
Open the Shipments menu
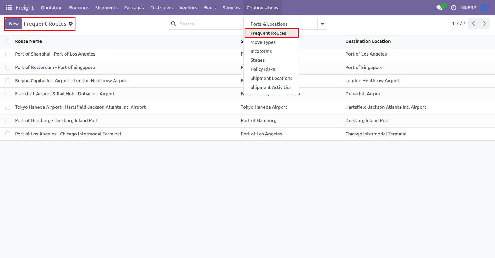tap(106, 8)
